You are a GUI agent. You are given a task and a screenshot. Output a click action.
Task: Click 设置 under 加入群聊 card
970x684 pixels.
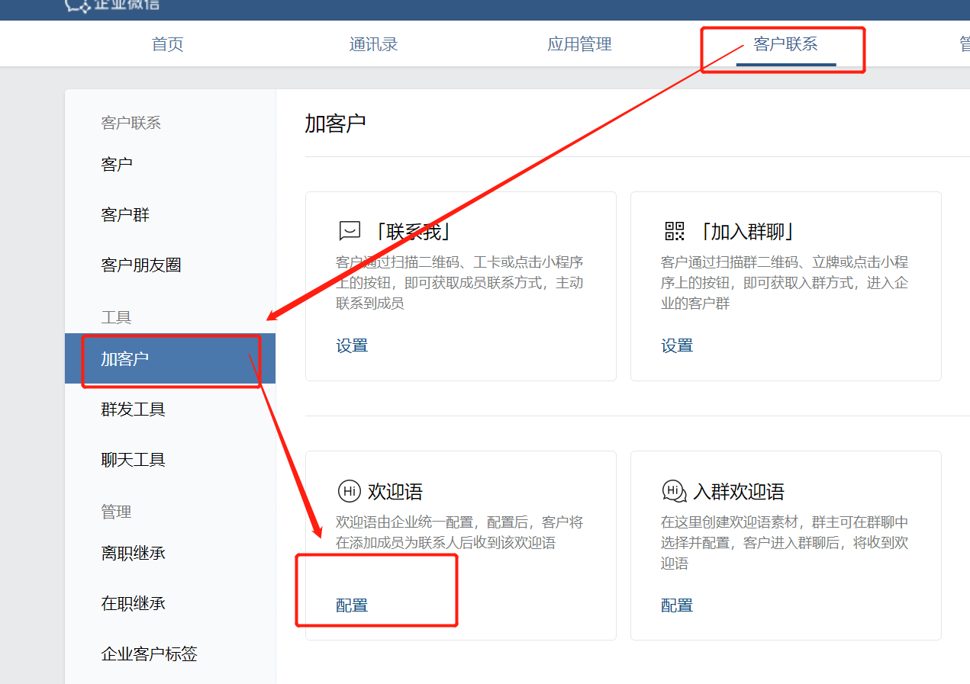coord(677,346)
